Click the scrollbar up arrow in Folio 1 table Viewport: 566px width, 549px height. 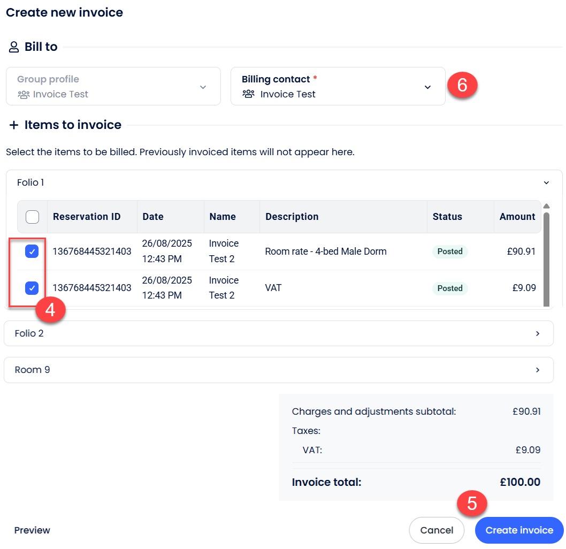point(546,206)
